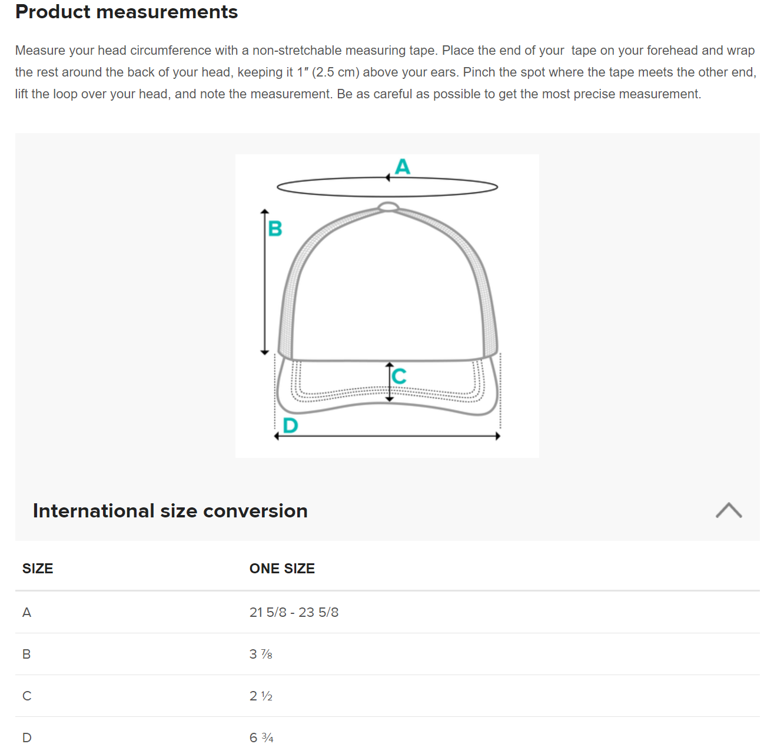This screenshot has height=744, width=774.
Task: Select the 21 5/8 - 23 5/8 value
Action: pos(294,612)
